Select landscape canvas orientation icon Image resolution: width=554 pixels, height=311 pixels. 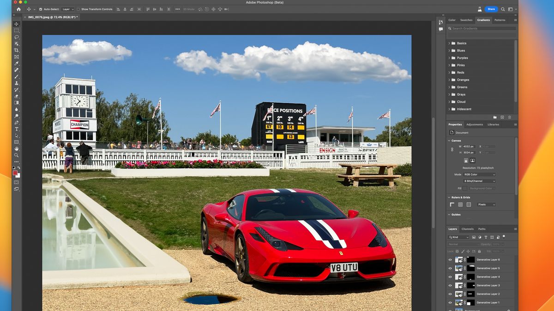pyautogui.click(x=473, y=160)
